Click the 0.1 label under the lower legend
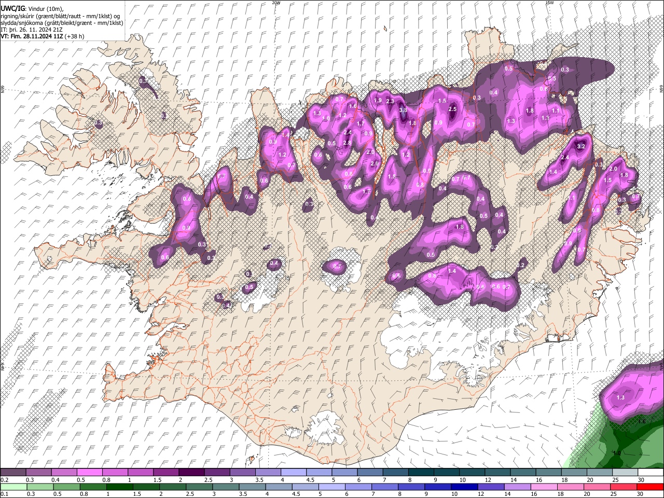This screenshot has height=498, width=664. pyautogui.click(x=4, y=494)
